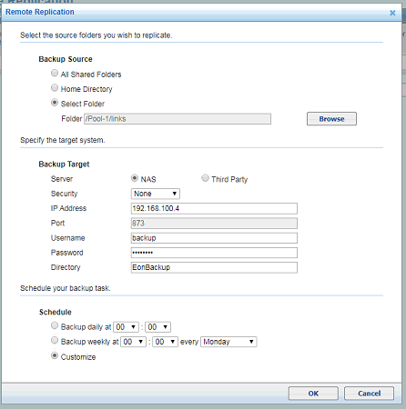This screenshot has height=409, width=406.
Task: Open the Security dropdown
Action: click(156, 194)
